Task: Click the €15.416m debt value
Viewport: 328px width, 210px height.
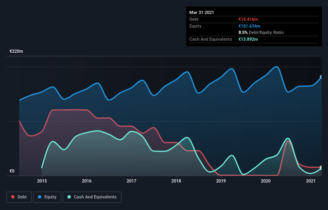Action: point(248,19)
